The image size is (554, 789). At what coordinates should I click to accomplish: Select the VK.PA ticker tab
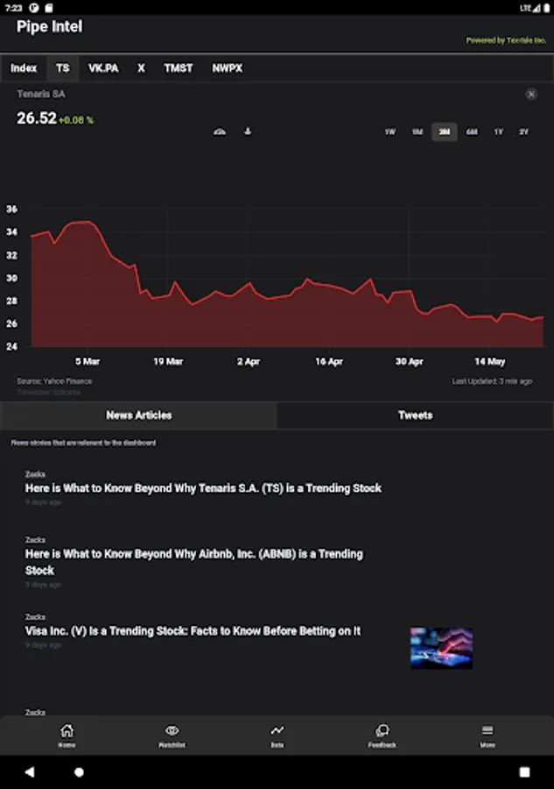click(x=103, y=68)
